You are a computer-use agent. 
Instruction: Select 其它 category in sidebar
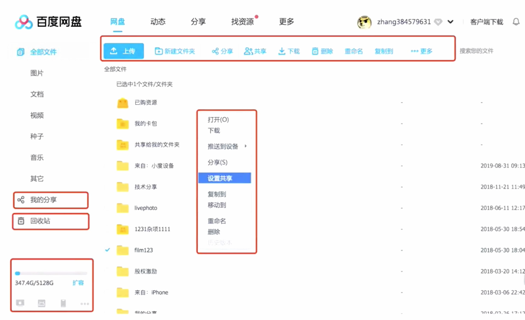pyautogui.click(x=37, y=179)
